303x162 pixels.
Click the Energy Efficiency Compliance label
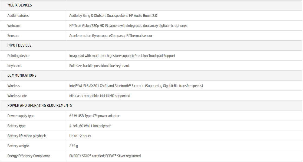tap(29, 156)
